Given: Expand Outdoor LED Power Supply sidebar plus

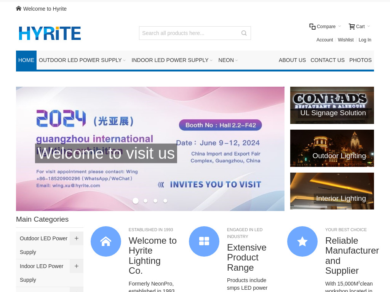Looking at the screenshot, I should coord(76,238).
